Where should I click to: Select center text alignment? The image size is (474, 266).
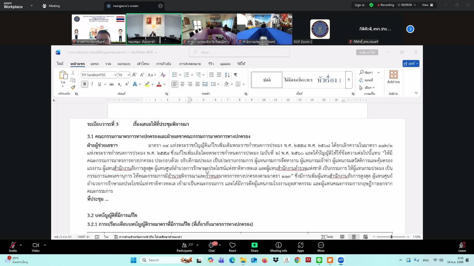182,84
